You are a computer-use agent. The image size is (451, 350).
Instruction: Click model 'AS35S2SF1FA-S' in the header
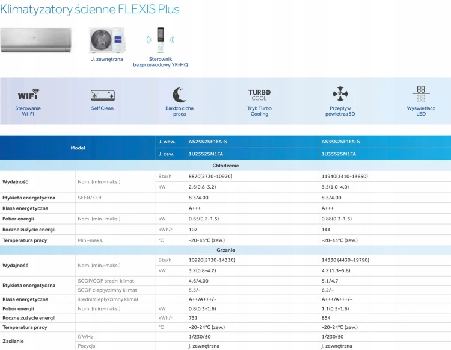tap(340, 142)
